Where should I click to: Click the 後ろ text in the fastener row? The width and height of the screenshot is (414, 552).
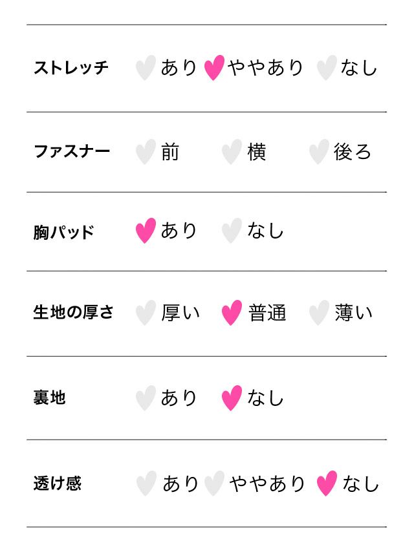click(353, 152)
